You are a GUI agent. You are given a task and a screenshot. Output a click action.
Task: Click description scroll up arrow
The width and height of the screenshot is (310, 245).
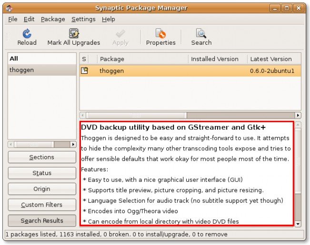click(x=298, y=125)
